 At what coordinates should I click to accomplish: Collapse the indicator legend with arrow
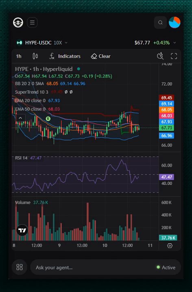pyautogui.click(x=20, y=118)
